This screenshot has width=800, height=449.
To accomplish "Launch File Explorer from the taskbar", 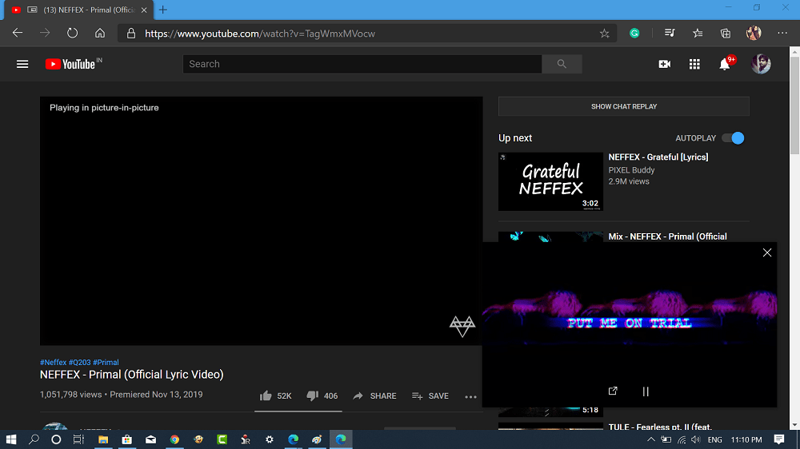I will click(103, 439).
